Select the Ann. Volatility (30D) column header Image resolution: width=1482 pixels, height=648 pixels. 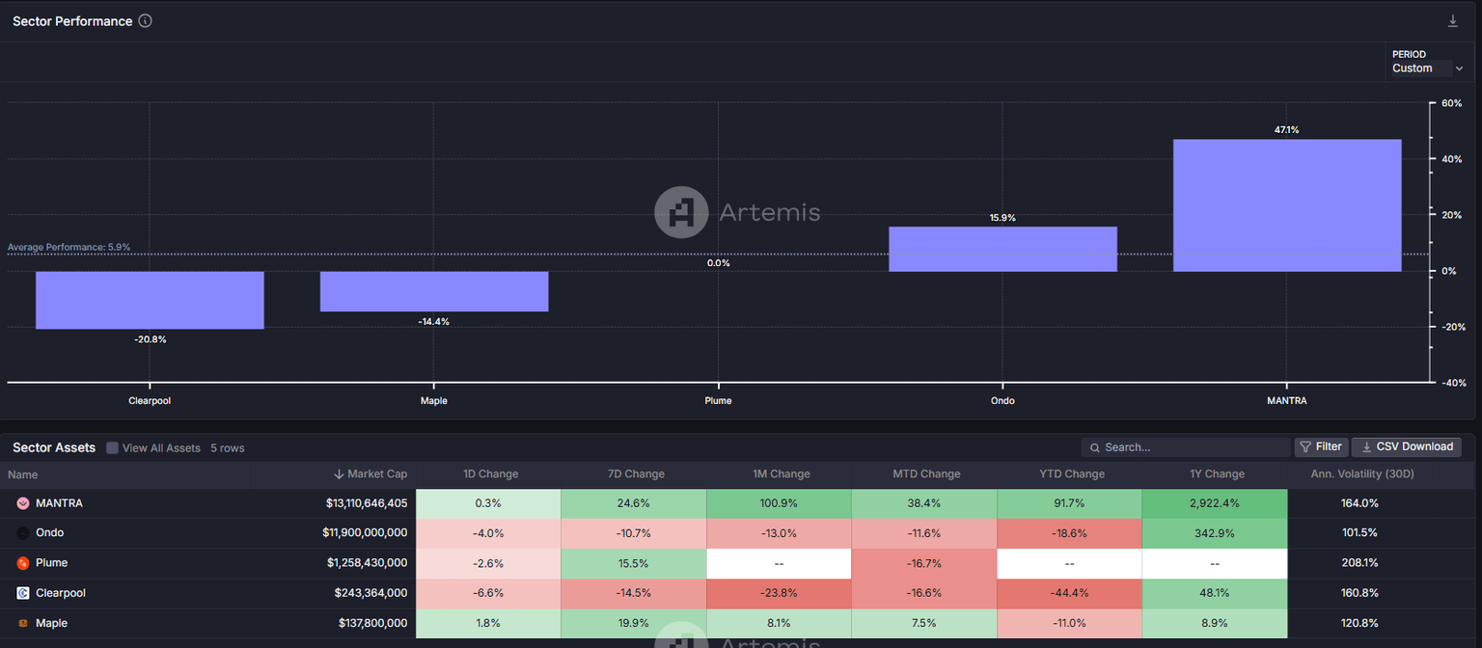1361,473
